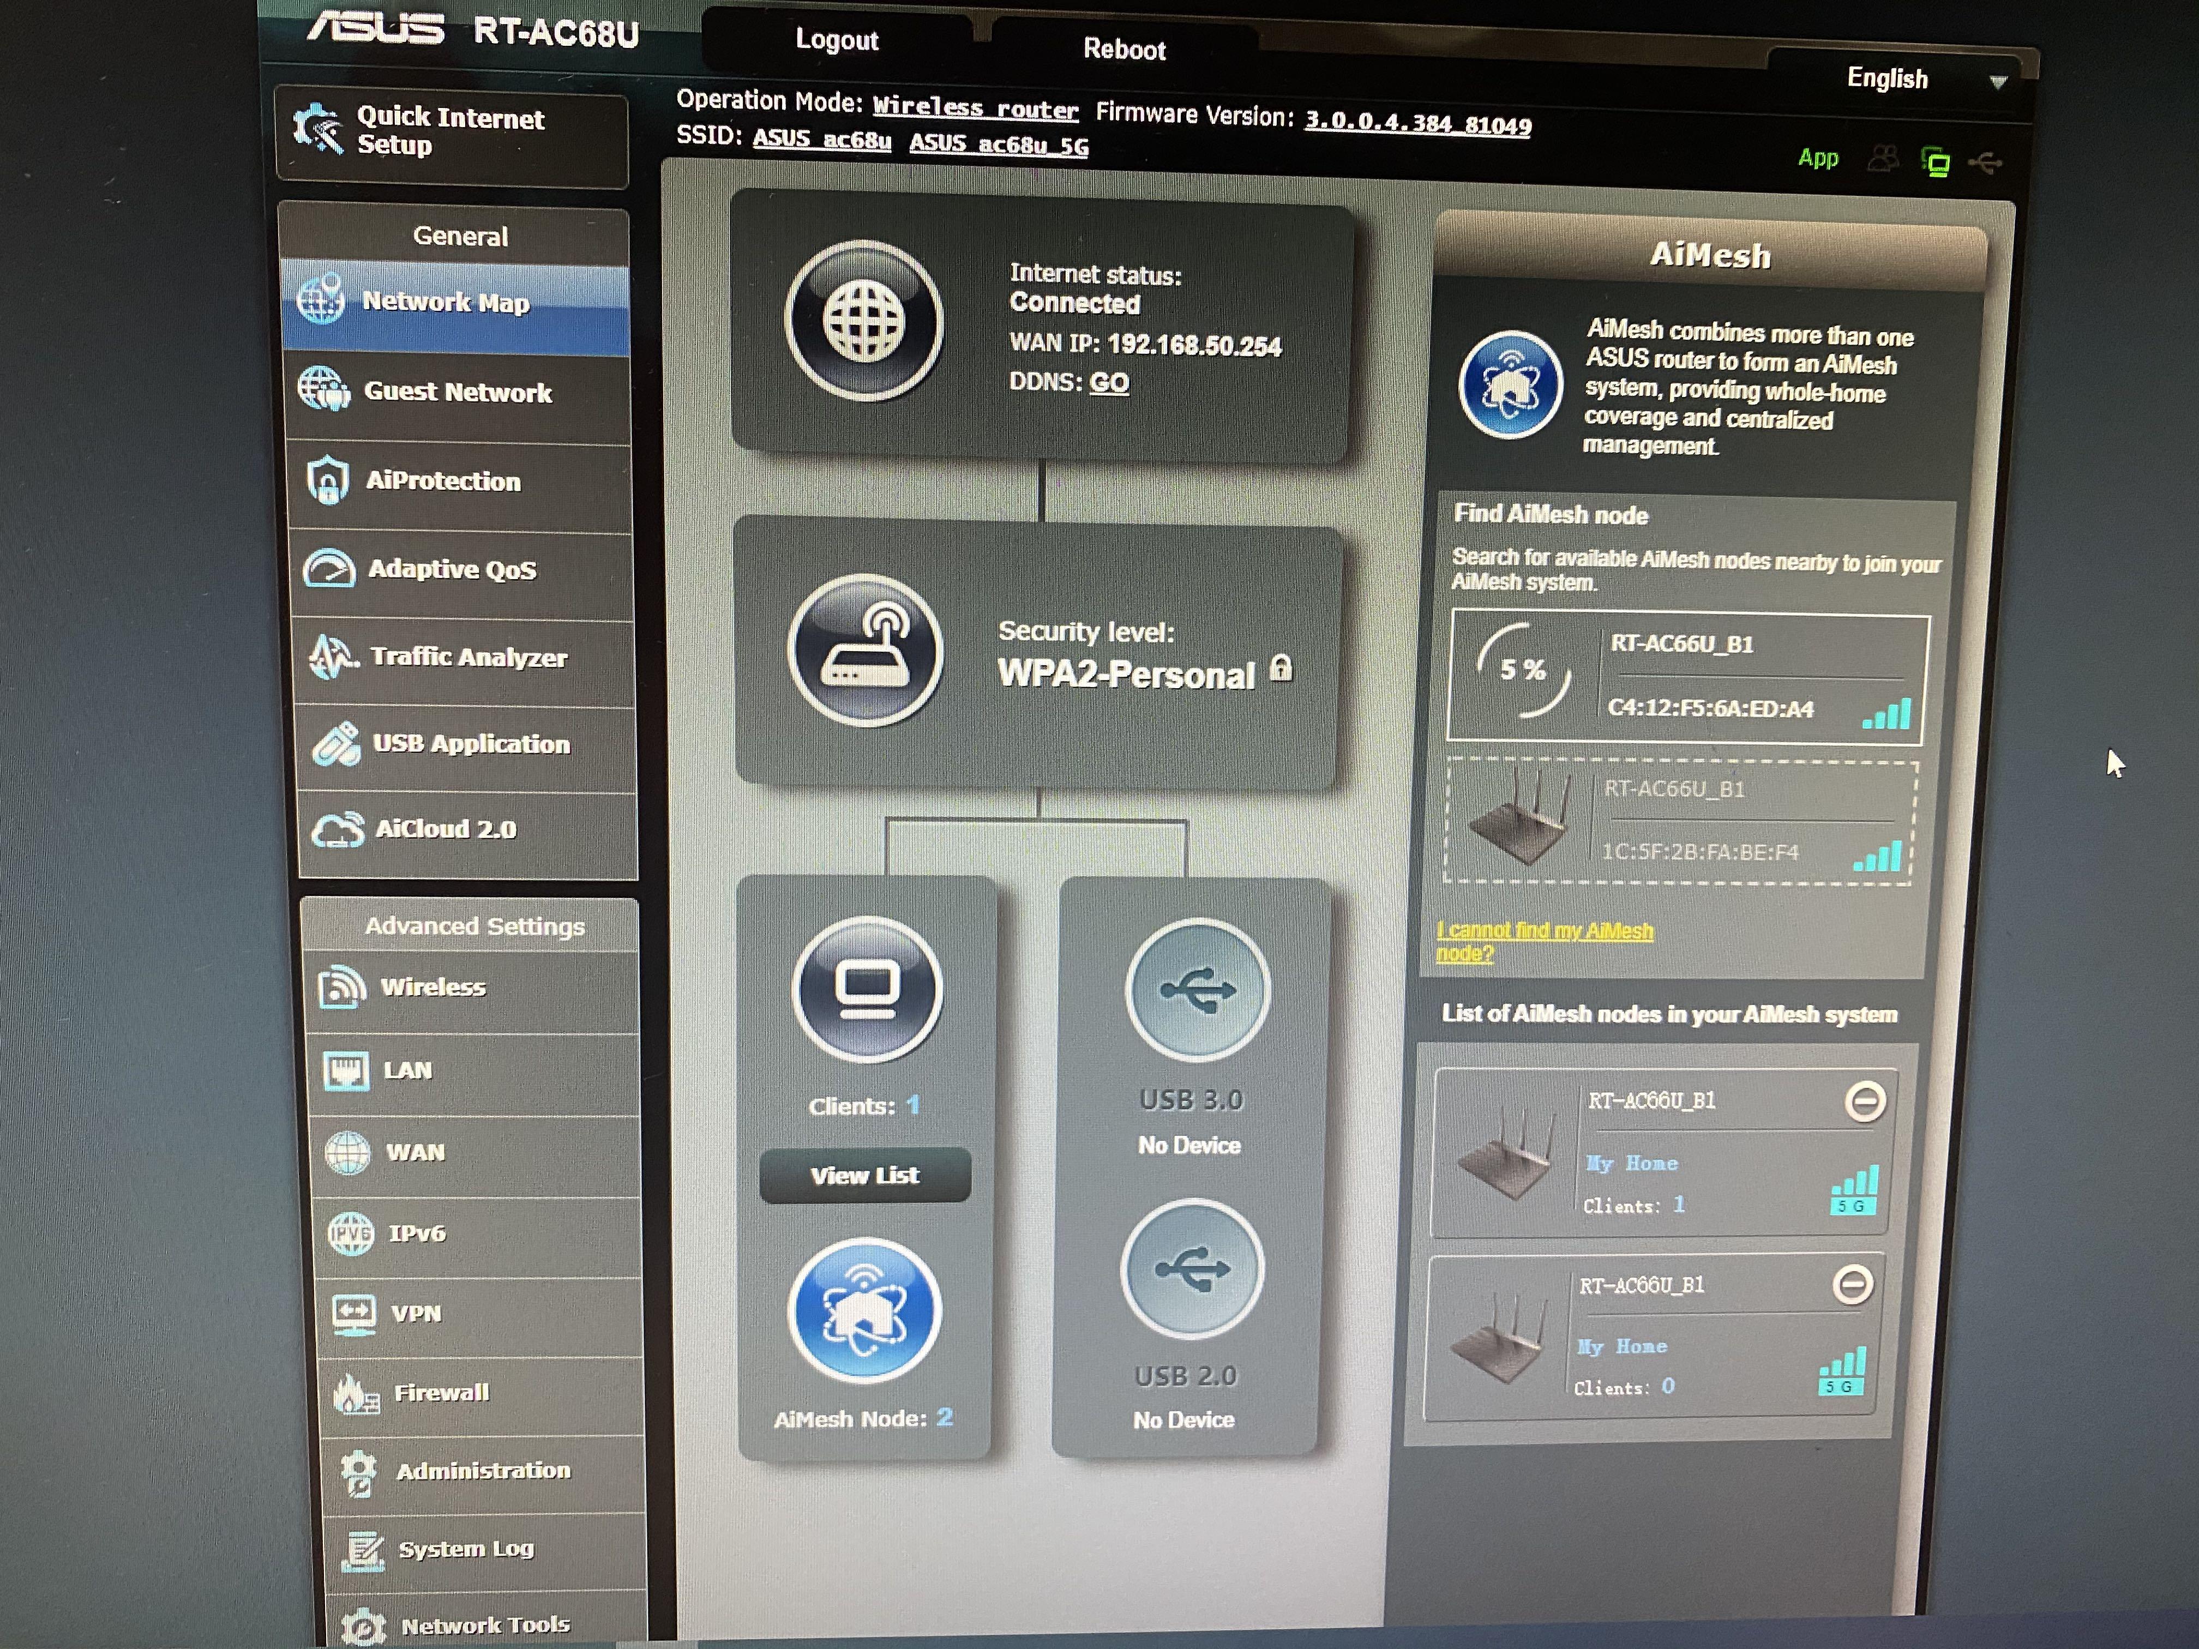Click the 5% pairing progress indicator

1523,670
